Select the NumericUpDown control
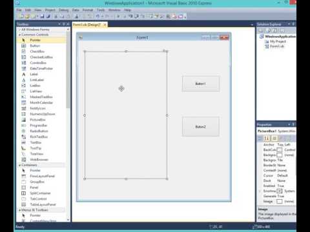 pos(41,114)
